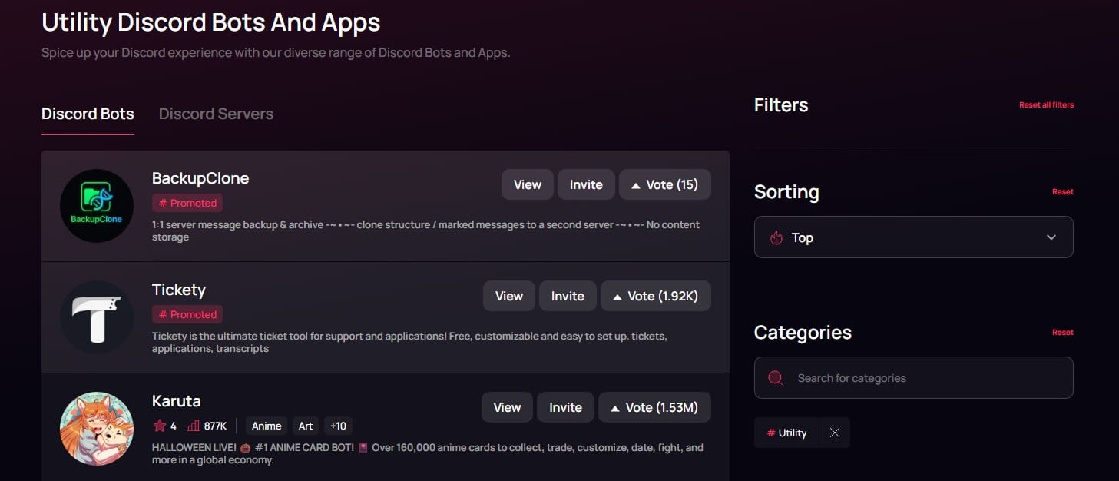Click the Reset all filters link

1047,105
